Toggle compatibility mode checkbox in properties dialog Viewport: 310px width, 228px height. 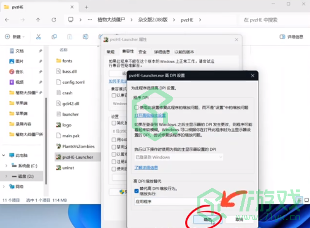pos(114,95)
